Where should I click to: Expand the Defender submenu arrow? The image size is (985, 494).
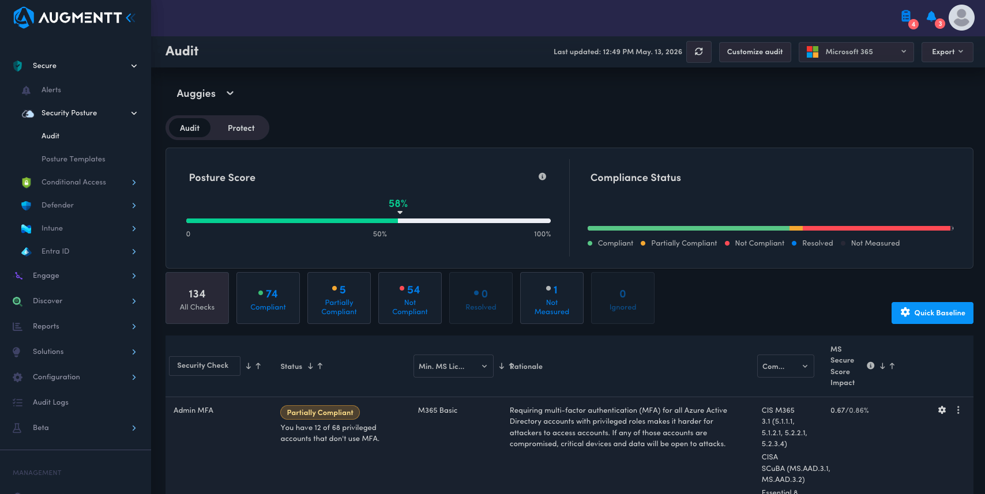134,205
